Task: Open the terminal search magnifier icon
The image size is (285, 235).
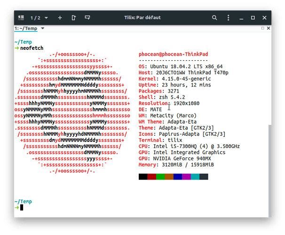Action: pyautogui.click(x=214, y=17)
